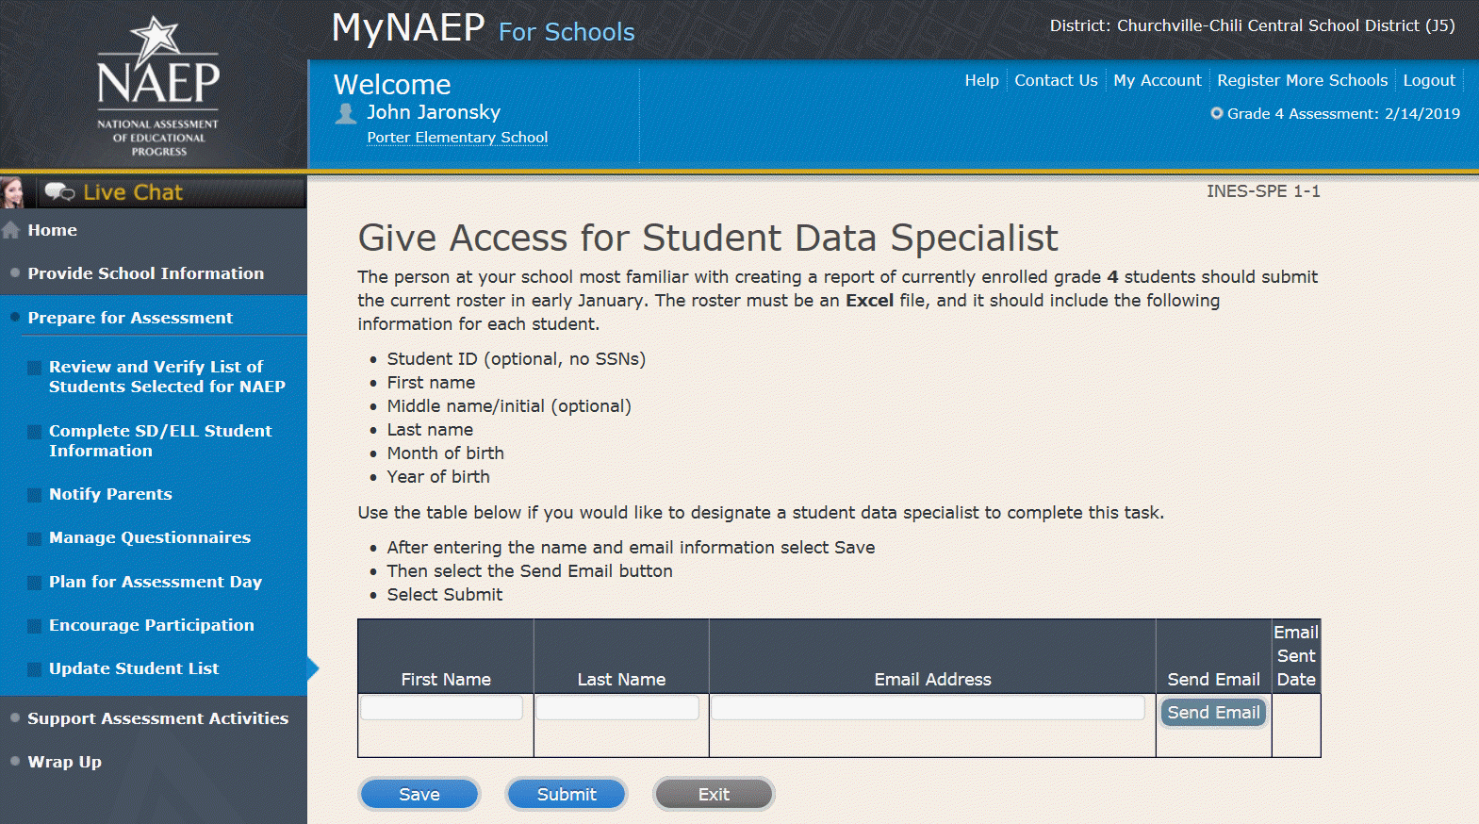Collapse the Prepare for Assessment section
Screen dimensions: 1479x824
pyautogui.click(x=130, y=318)
